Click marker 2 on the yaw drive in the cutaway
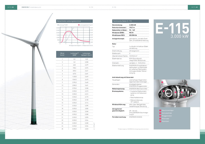The image size is (205, 144). coord(185,97)
